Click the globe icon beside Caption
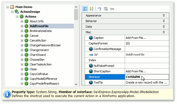The width and height of the screenshot is (177, 104). click(91, 38)
